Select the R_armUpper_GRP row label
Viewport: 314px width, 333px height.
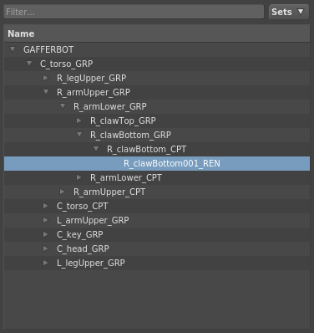94,92
